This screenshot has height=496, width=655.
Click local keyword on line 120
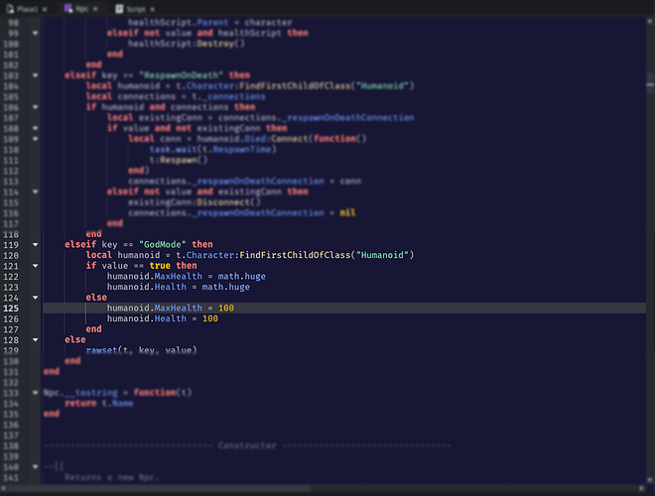[x=99, y=255]
